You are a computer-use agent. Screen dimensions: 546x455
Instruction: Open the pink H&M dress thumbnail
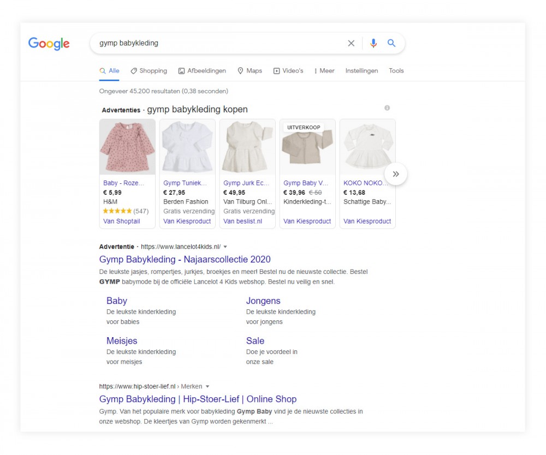coord(127,147)
